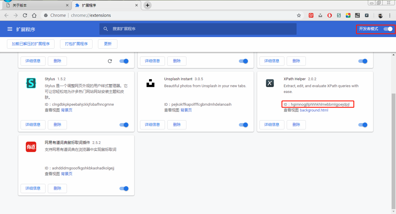Click the Youdao dictionary card logo
Screen dimensions: 396x214
pos(31,147)
